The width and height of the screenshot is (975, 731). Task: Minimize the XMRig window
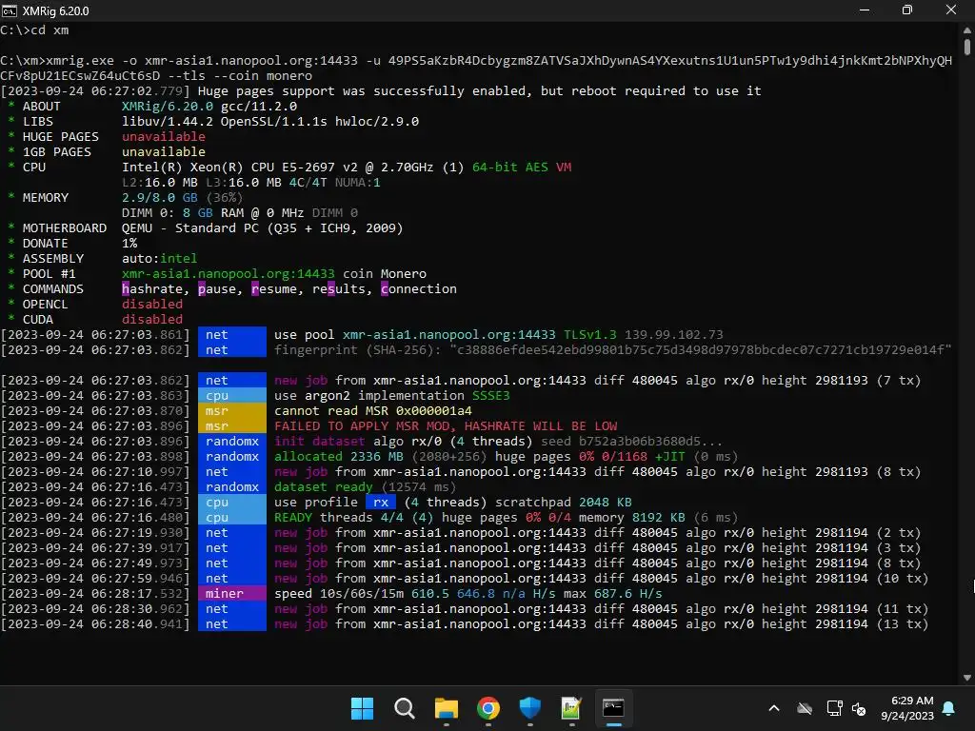865,10
